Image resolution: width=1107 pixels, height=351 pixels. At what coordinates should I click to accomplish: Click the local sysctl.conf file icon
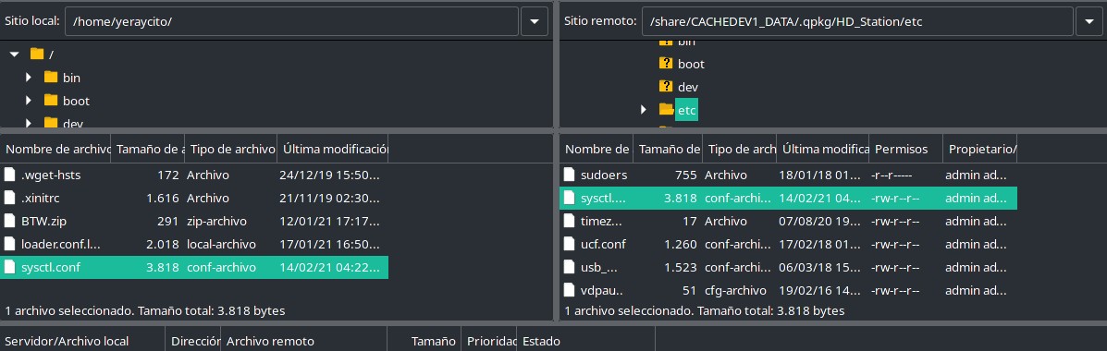point(10,268)
